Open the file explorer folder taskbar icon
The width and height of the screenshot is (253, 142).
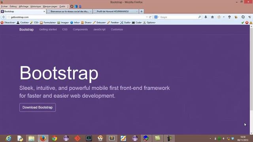[x=32, y=138]
